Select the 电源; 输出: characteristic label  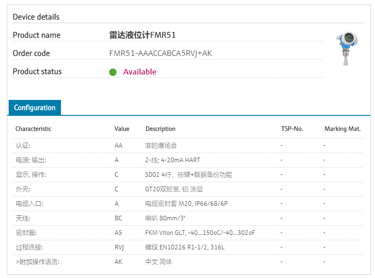31,160
